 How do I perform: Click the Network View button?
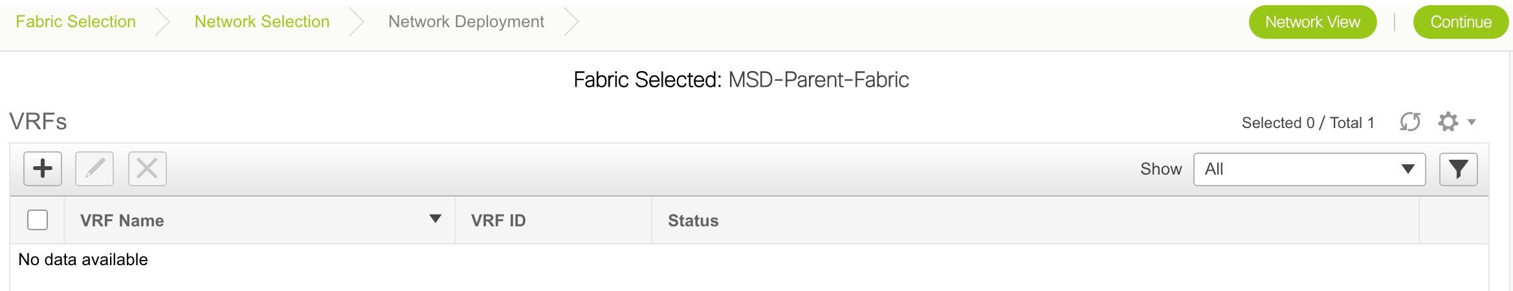click(x=1312, y=22)
